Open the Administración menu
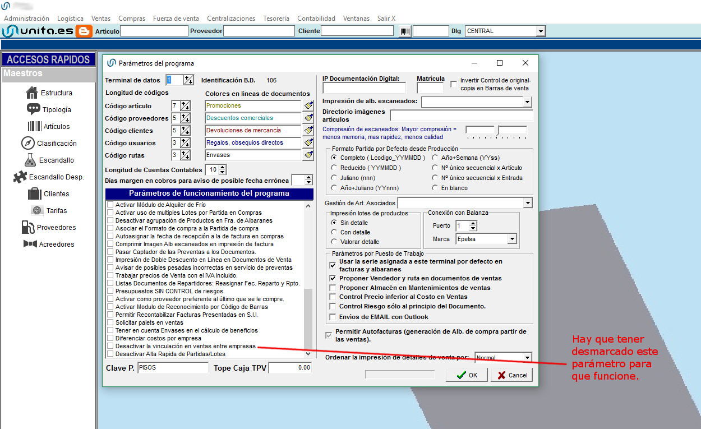Image resolution: width=701 pixels, height=429 pixels. tap(26, 19)
